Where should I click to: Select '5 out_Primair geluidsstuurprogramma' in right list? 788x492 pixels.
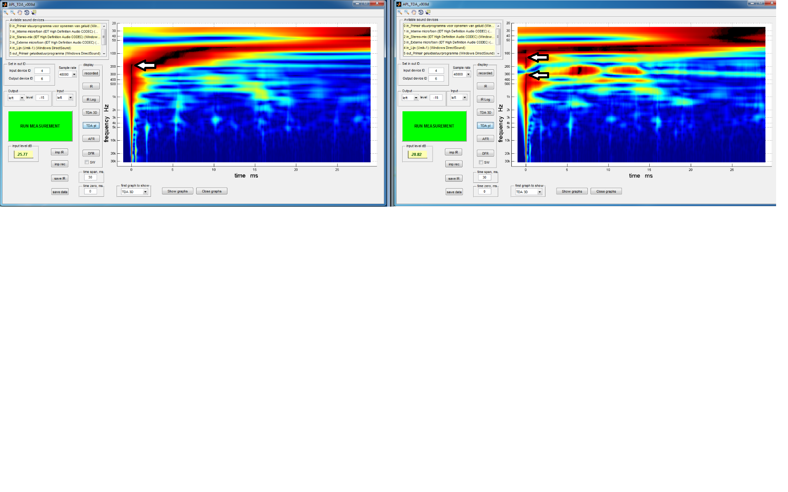point(449,53)
